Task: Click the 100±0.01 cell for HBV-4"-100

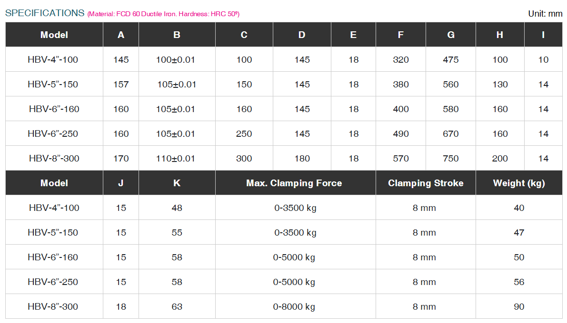Action: (176, 60)
